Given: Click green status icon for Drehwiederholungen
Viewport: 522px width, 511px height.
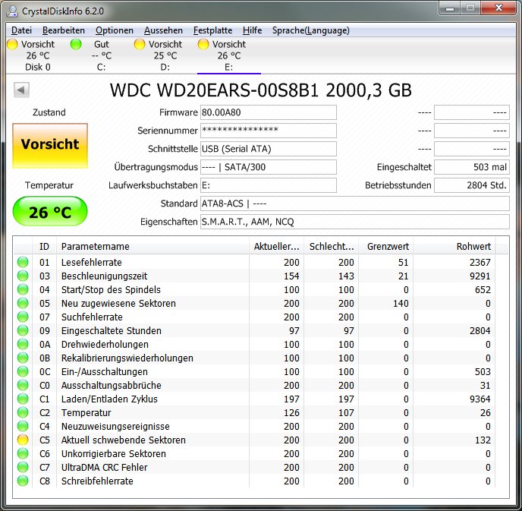Looking at the screenshot, I should coord(23,344).
